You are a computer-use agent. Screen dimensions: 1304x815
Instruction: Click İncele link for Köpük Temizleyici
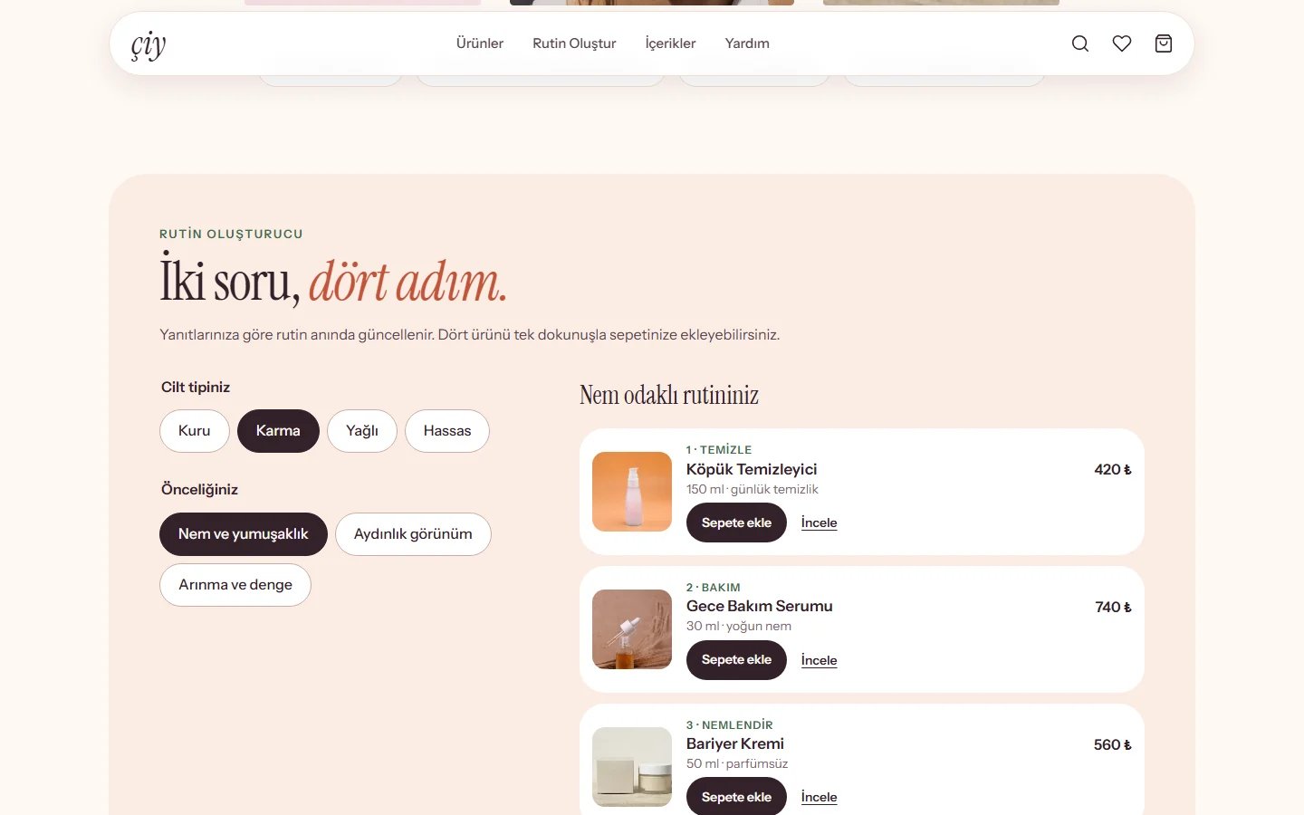click(819, 523)
